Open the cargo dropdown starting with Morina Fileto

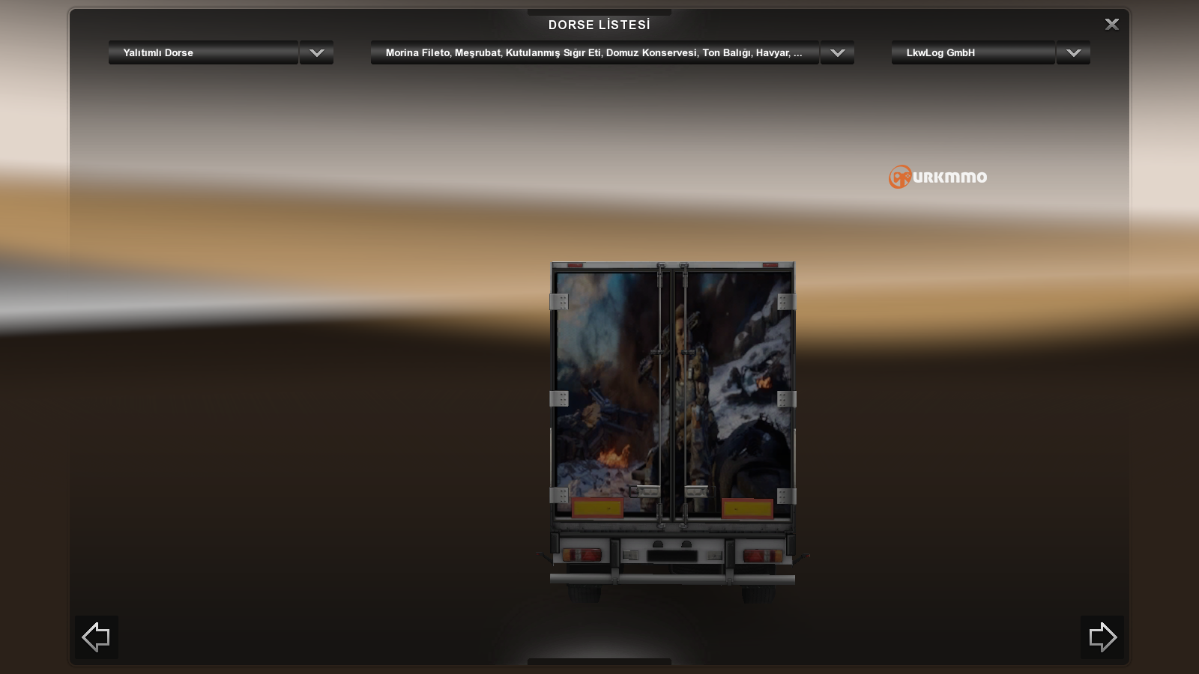[x=594, y=52]
